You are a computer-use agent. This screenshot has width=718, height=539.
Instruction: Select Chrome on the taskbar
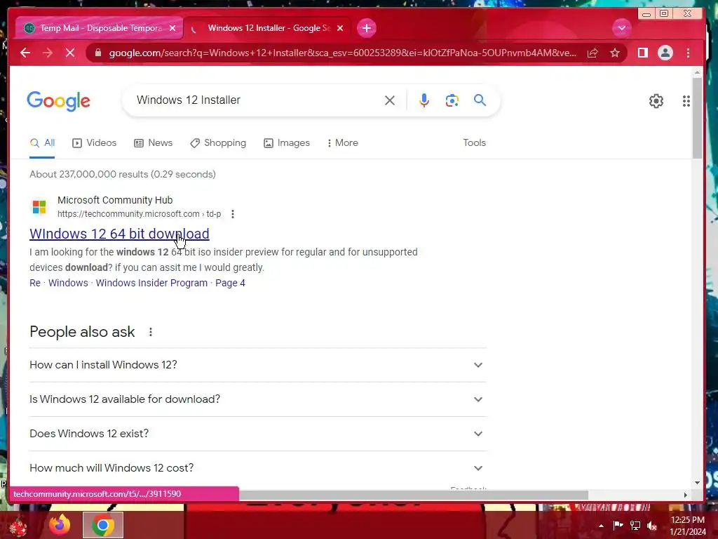pyautogui.click(x=103, y=525)
